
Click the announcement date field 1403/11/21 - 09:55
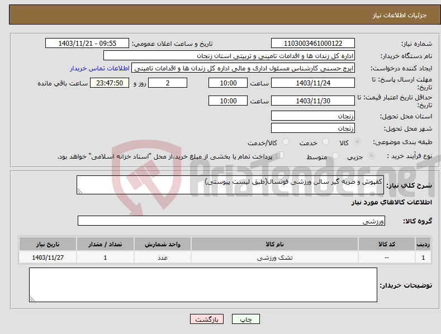point(87,44)
